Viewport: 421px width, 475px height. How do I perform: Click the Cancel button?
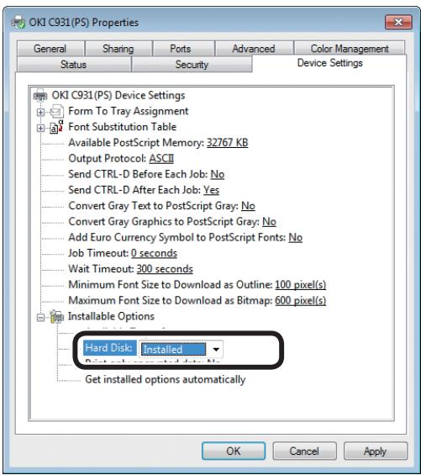click(x=304, y=451)
